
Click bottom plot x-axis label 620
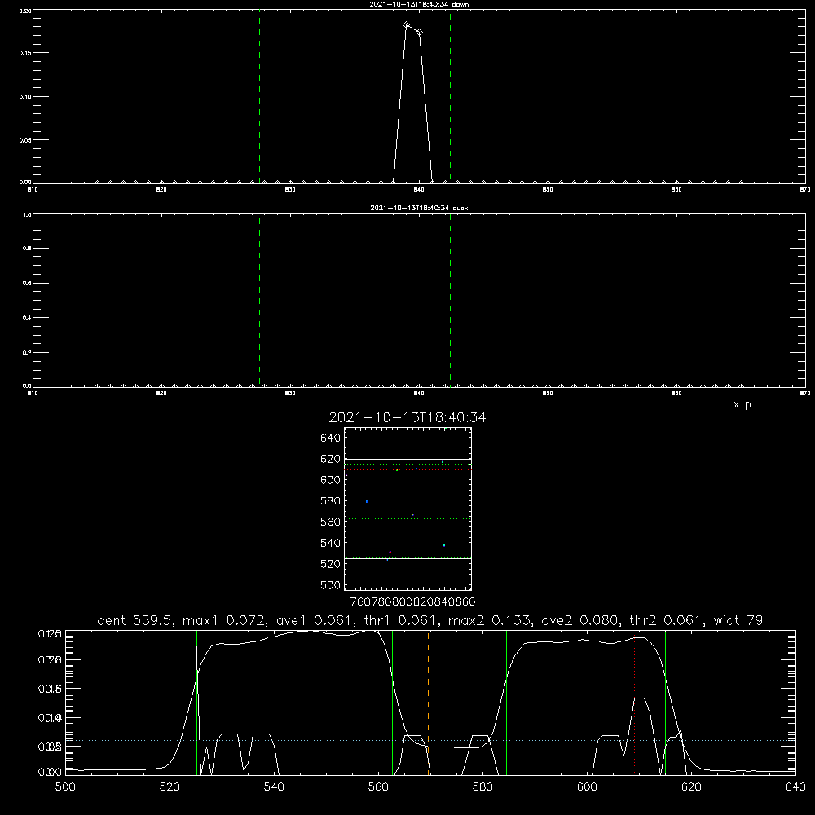point(691,787)
